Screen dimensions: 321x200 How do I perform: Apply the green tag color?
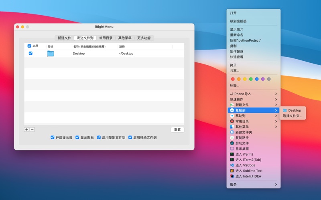click(x=251, y=79)
